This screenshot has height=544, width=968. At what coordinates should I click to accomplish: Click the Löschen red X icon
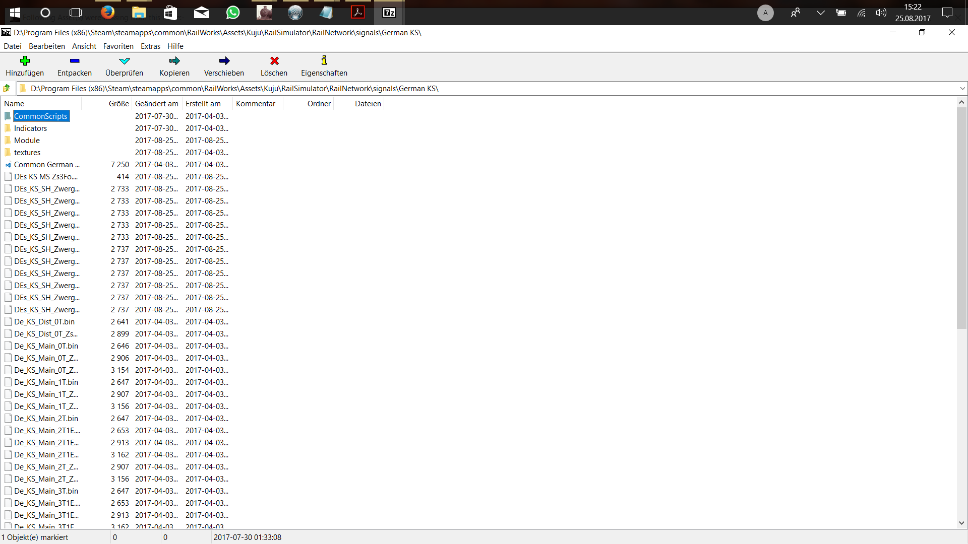pyautogui.click(x=274, y=61)
